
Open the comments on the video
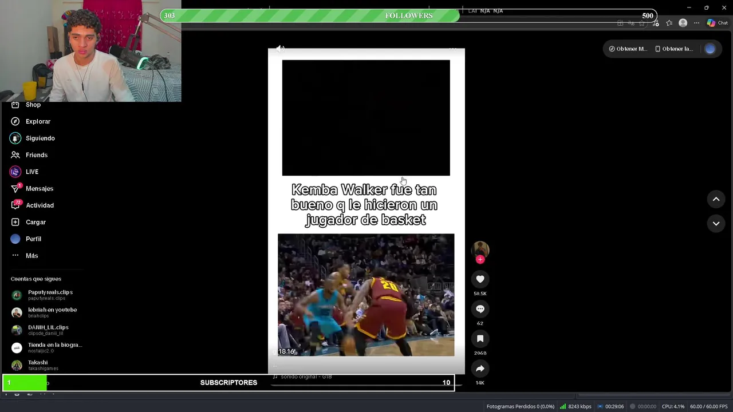point(480,309)
